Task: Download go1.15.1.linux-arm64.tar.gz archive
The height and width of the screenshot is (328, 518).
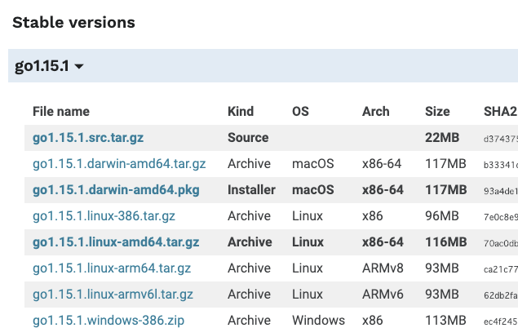Action: pos(112,268)
